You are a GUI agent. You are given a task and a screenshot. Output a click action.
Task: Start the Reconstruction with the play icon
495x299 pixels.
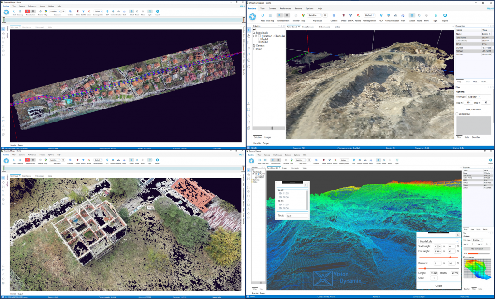[279, 14]
